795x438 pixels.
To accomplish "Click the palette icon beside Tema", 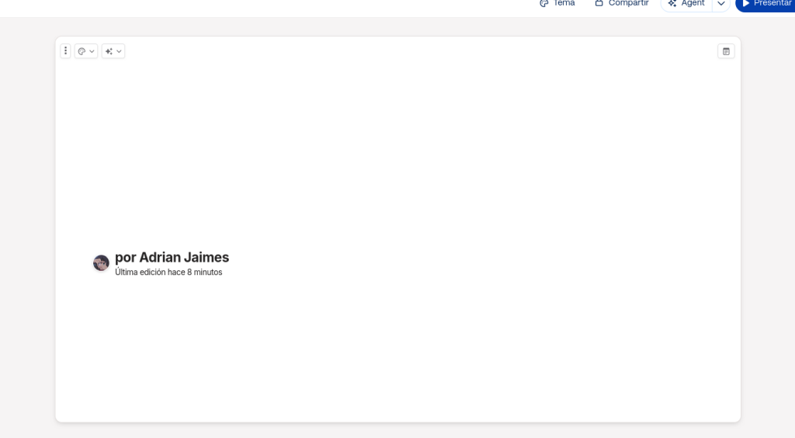I will click(x=544, y=4).
